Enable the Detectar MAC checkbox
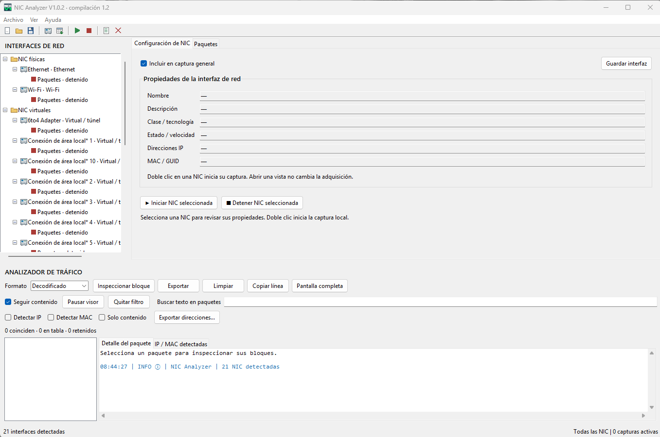660x437 pixels. (x=51, y=318)
